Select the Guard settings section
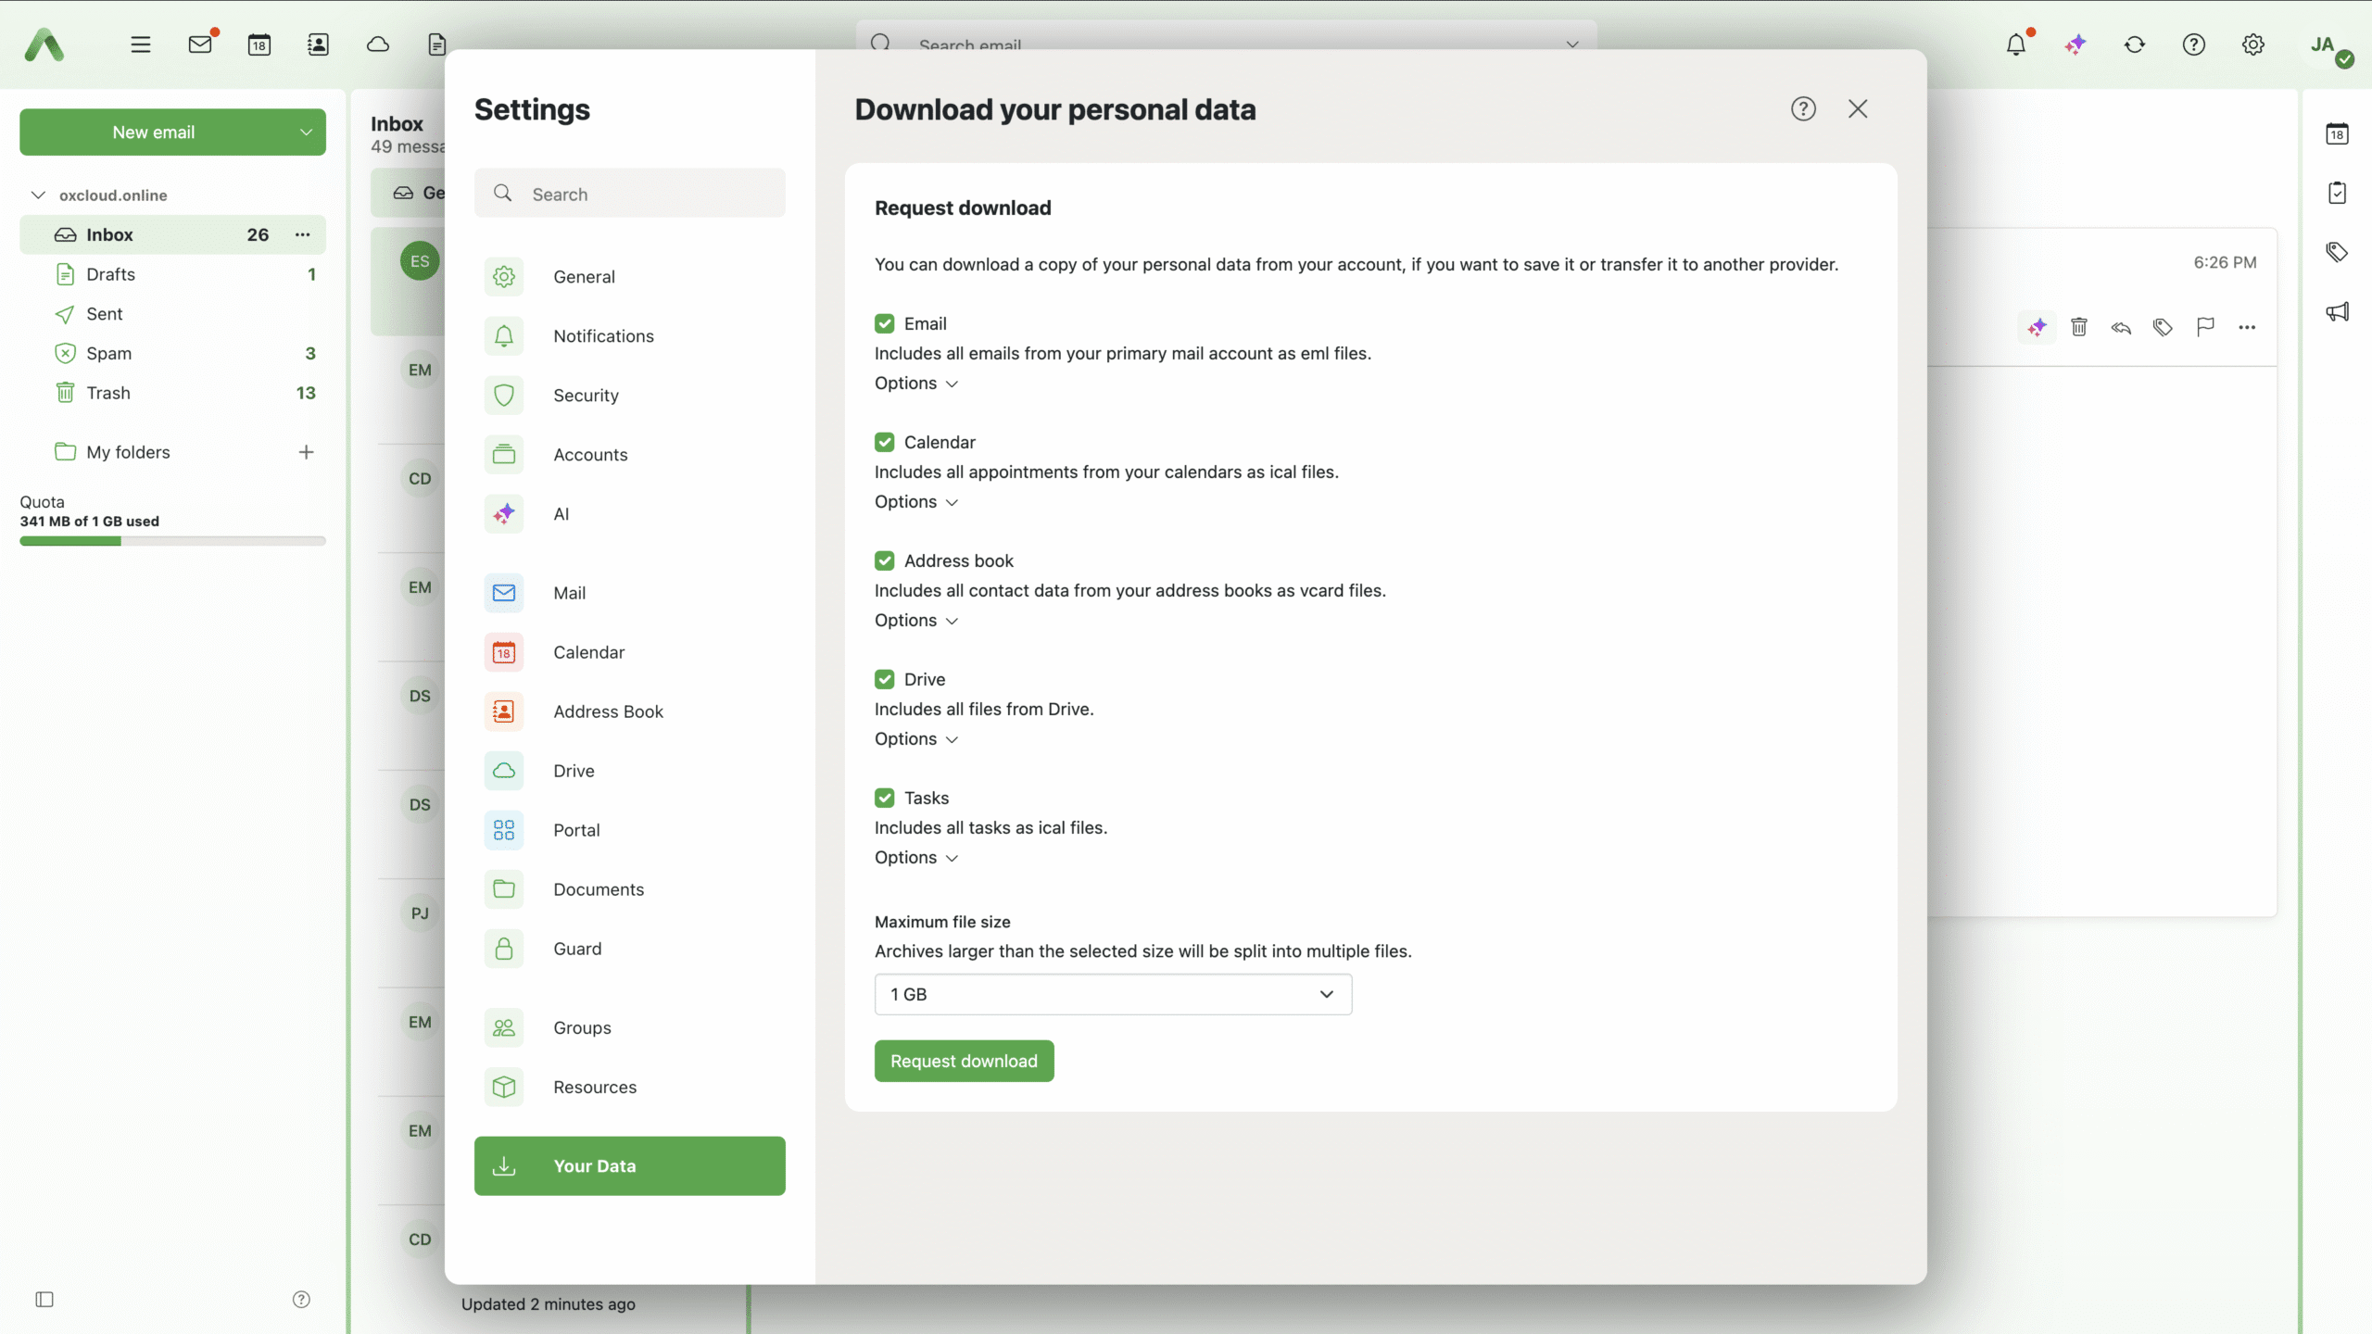 tap(577, 949)
